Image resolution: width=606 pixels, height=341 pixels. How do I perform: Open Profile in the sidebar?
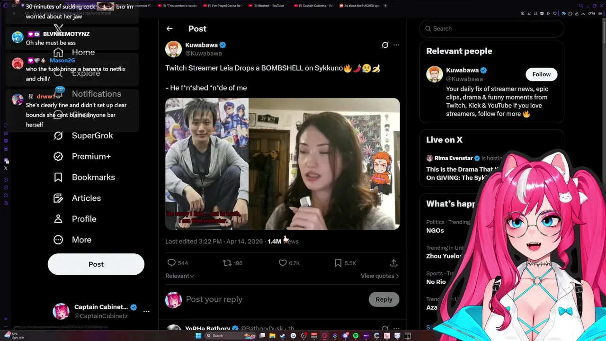pyautogui.click(x=84, y=219)
